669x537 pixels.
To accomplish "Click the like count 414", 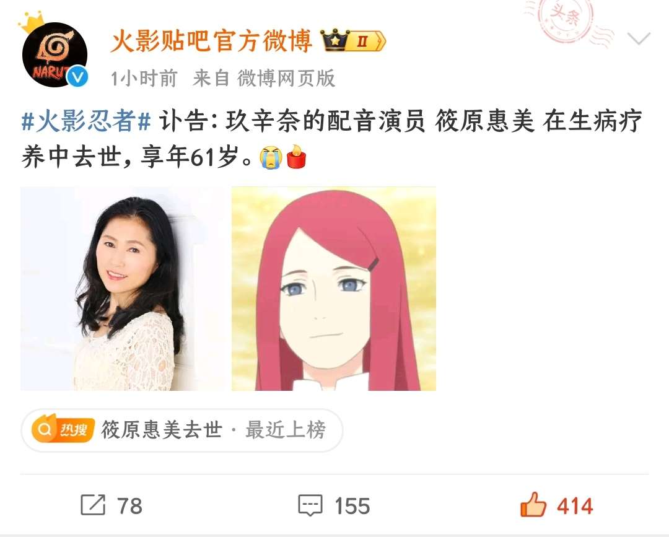I will click(575, 506).
